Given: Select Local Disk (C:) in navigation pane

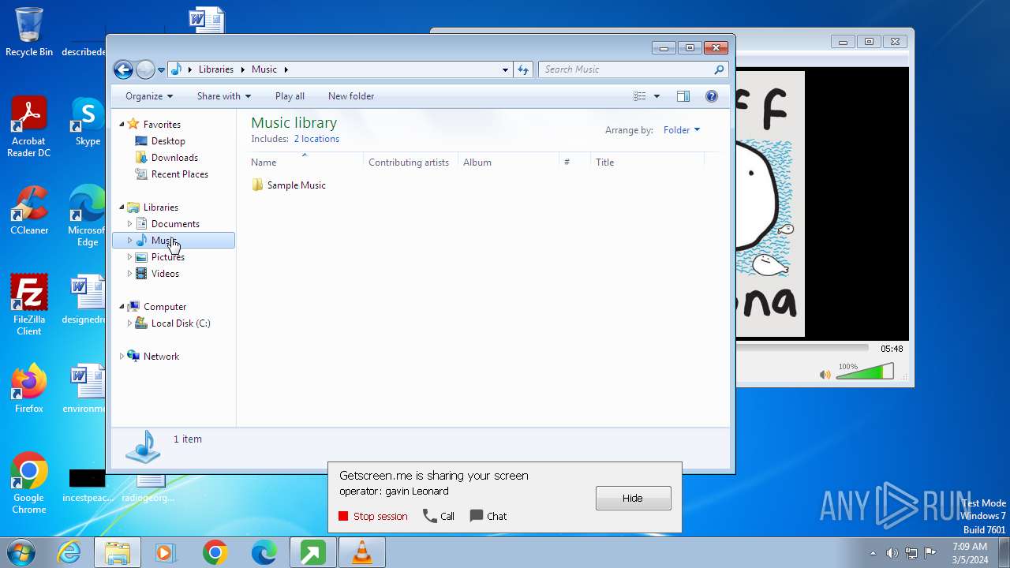Looking at the screenshot, I should click(181, 323).
